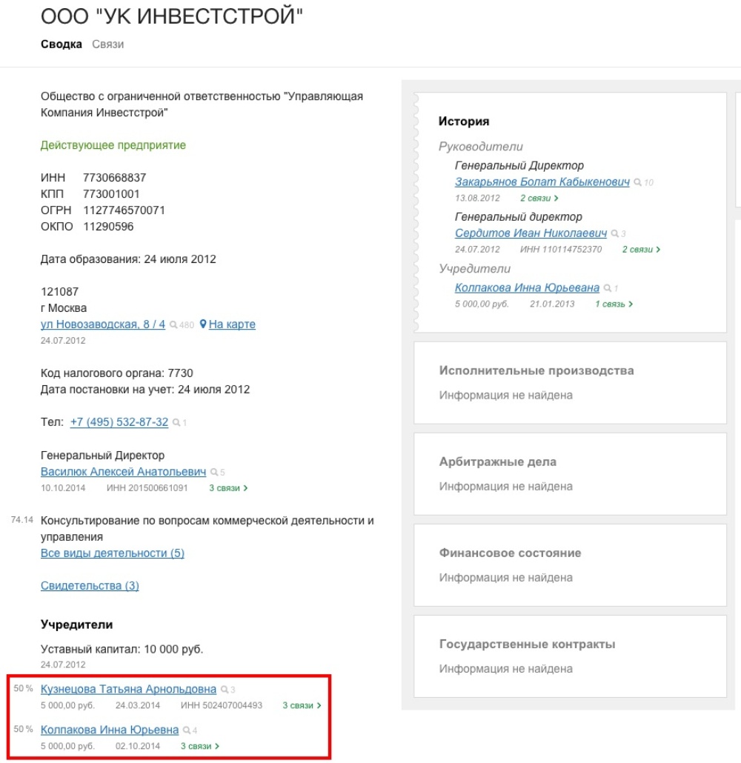Switch to the Связи tab
The image size is (741, 763).
pos(108,44)
